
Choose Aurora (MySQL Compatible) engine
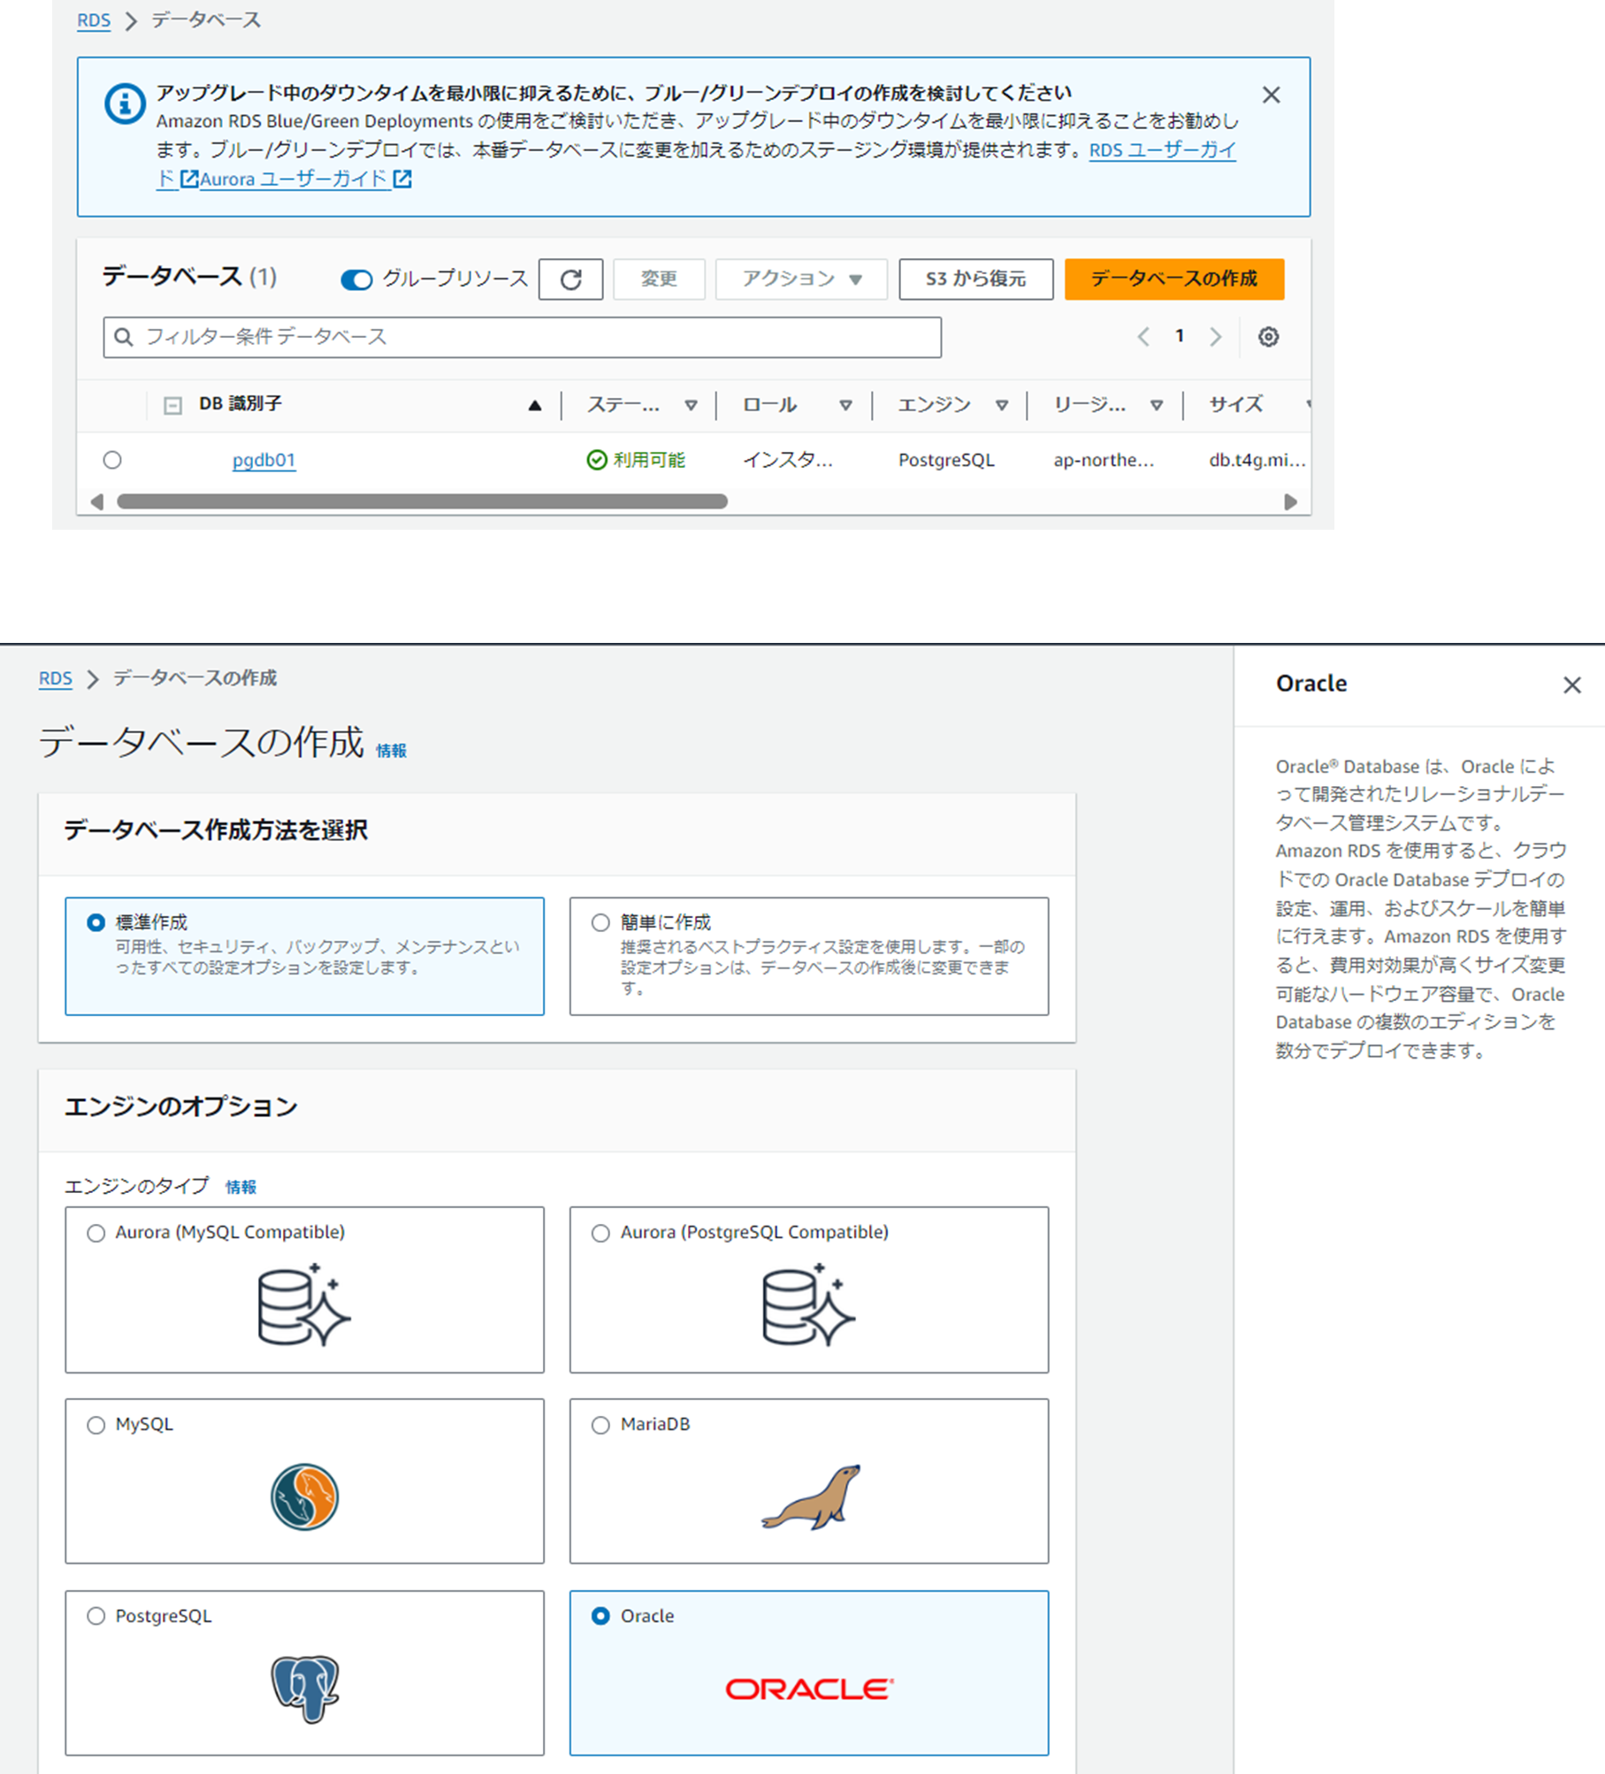[96, 1233]
